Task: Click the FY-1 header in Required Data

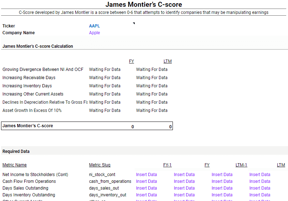Action: coord(167,165)
